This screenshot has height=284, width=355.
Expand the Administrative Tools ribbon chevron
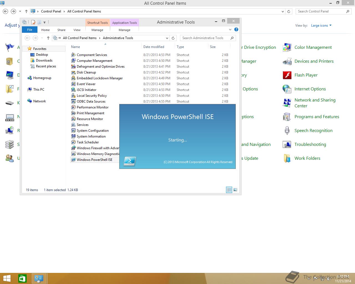point(230,29)
